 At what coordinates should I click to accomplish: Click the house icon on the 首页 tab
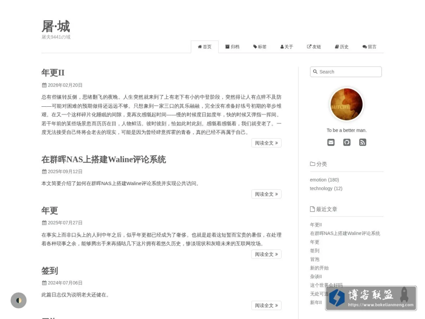point(200,47)
